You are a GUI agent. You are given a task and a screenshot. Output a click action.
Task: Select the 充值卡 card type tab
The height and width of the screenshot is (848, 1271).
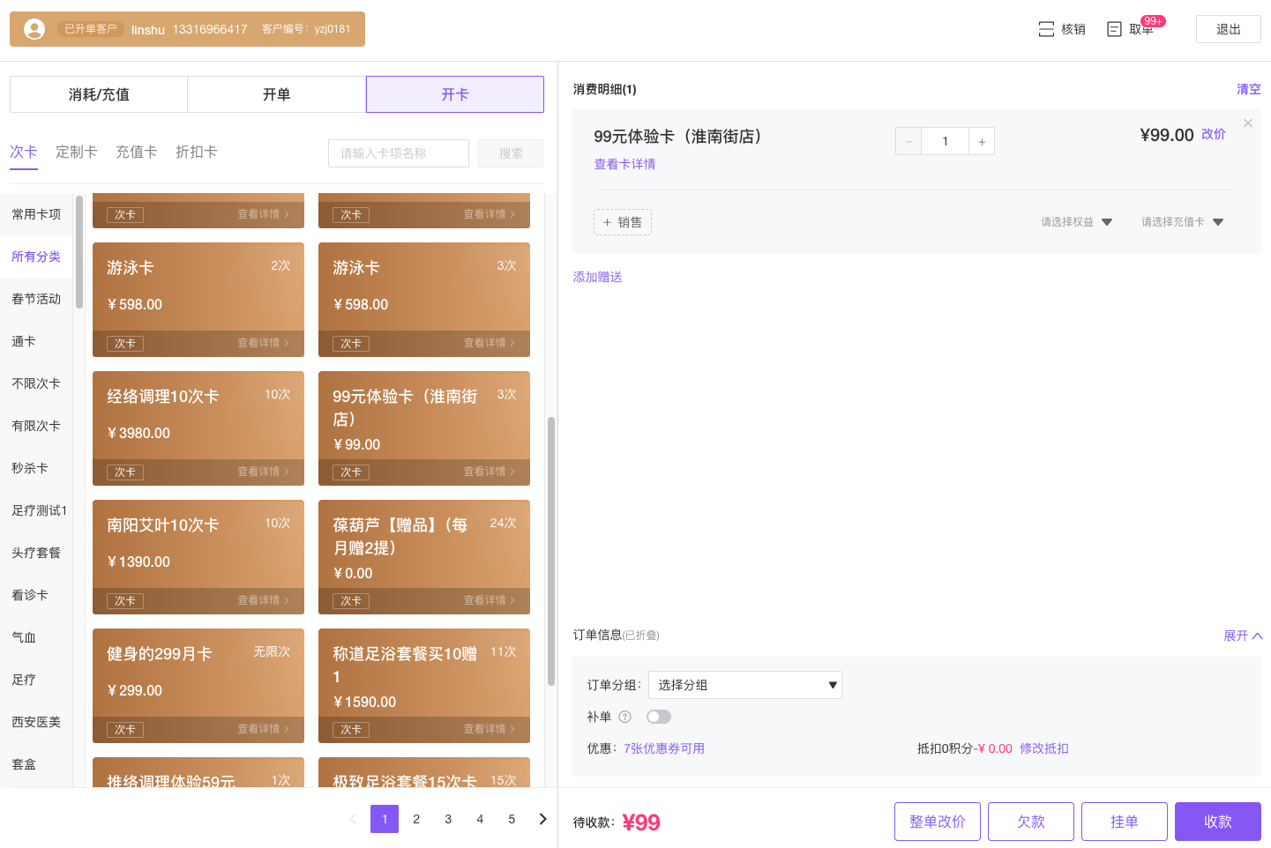(137, 152)
